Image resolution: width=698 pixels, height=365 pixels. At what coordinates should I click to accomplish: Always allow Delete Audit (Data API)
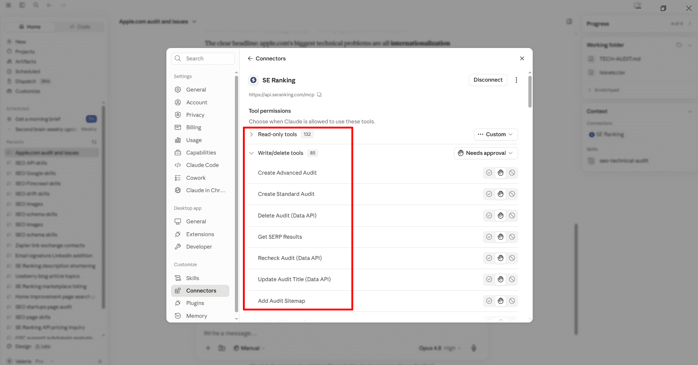click(x=489, y=216)
